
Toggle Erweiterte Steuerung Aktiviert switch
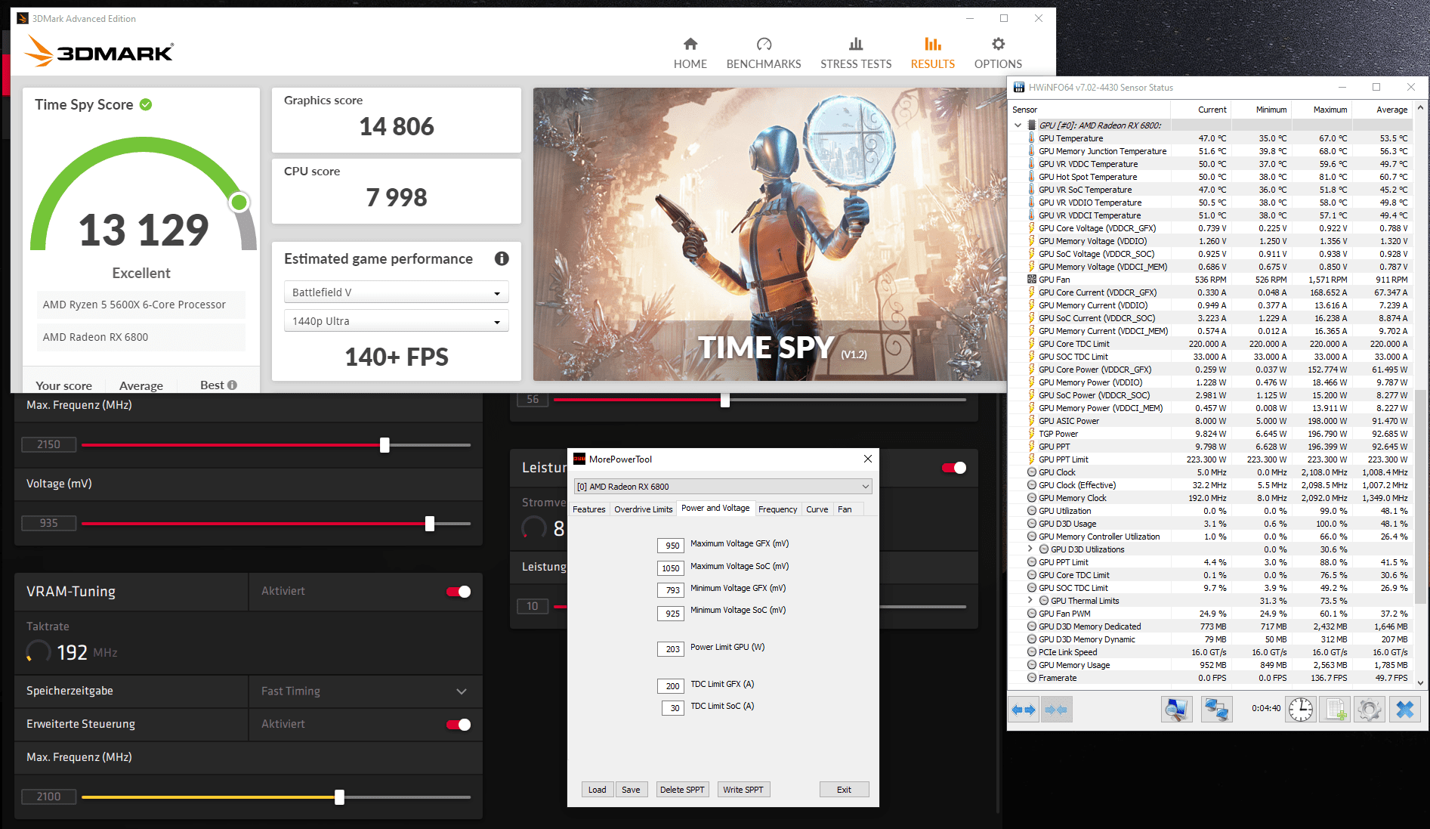459,725
